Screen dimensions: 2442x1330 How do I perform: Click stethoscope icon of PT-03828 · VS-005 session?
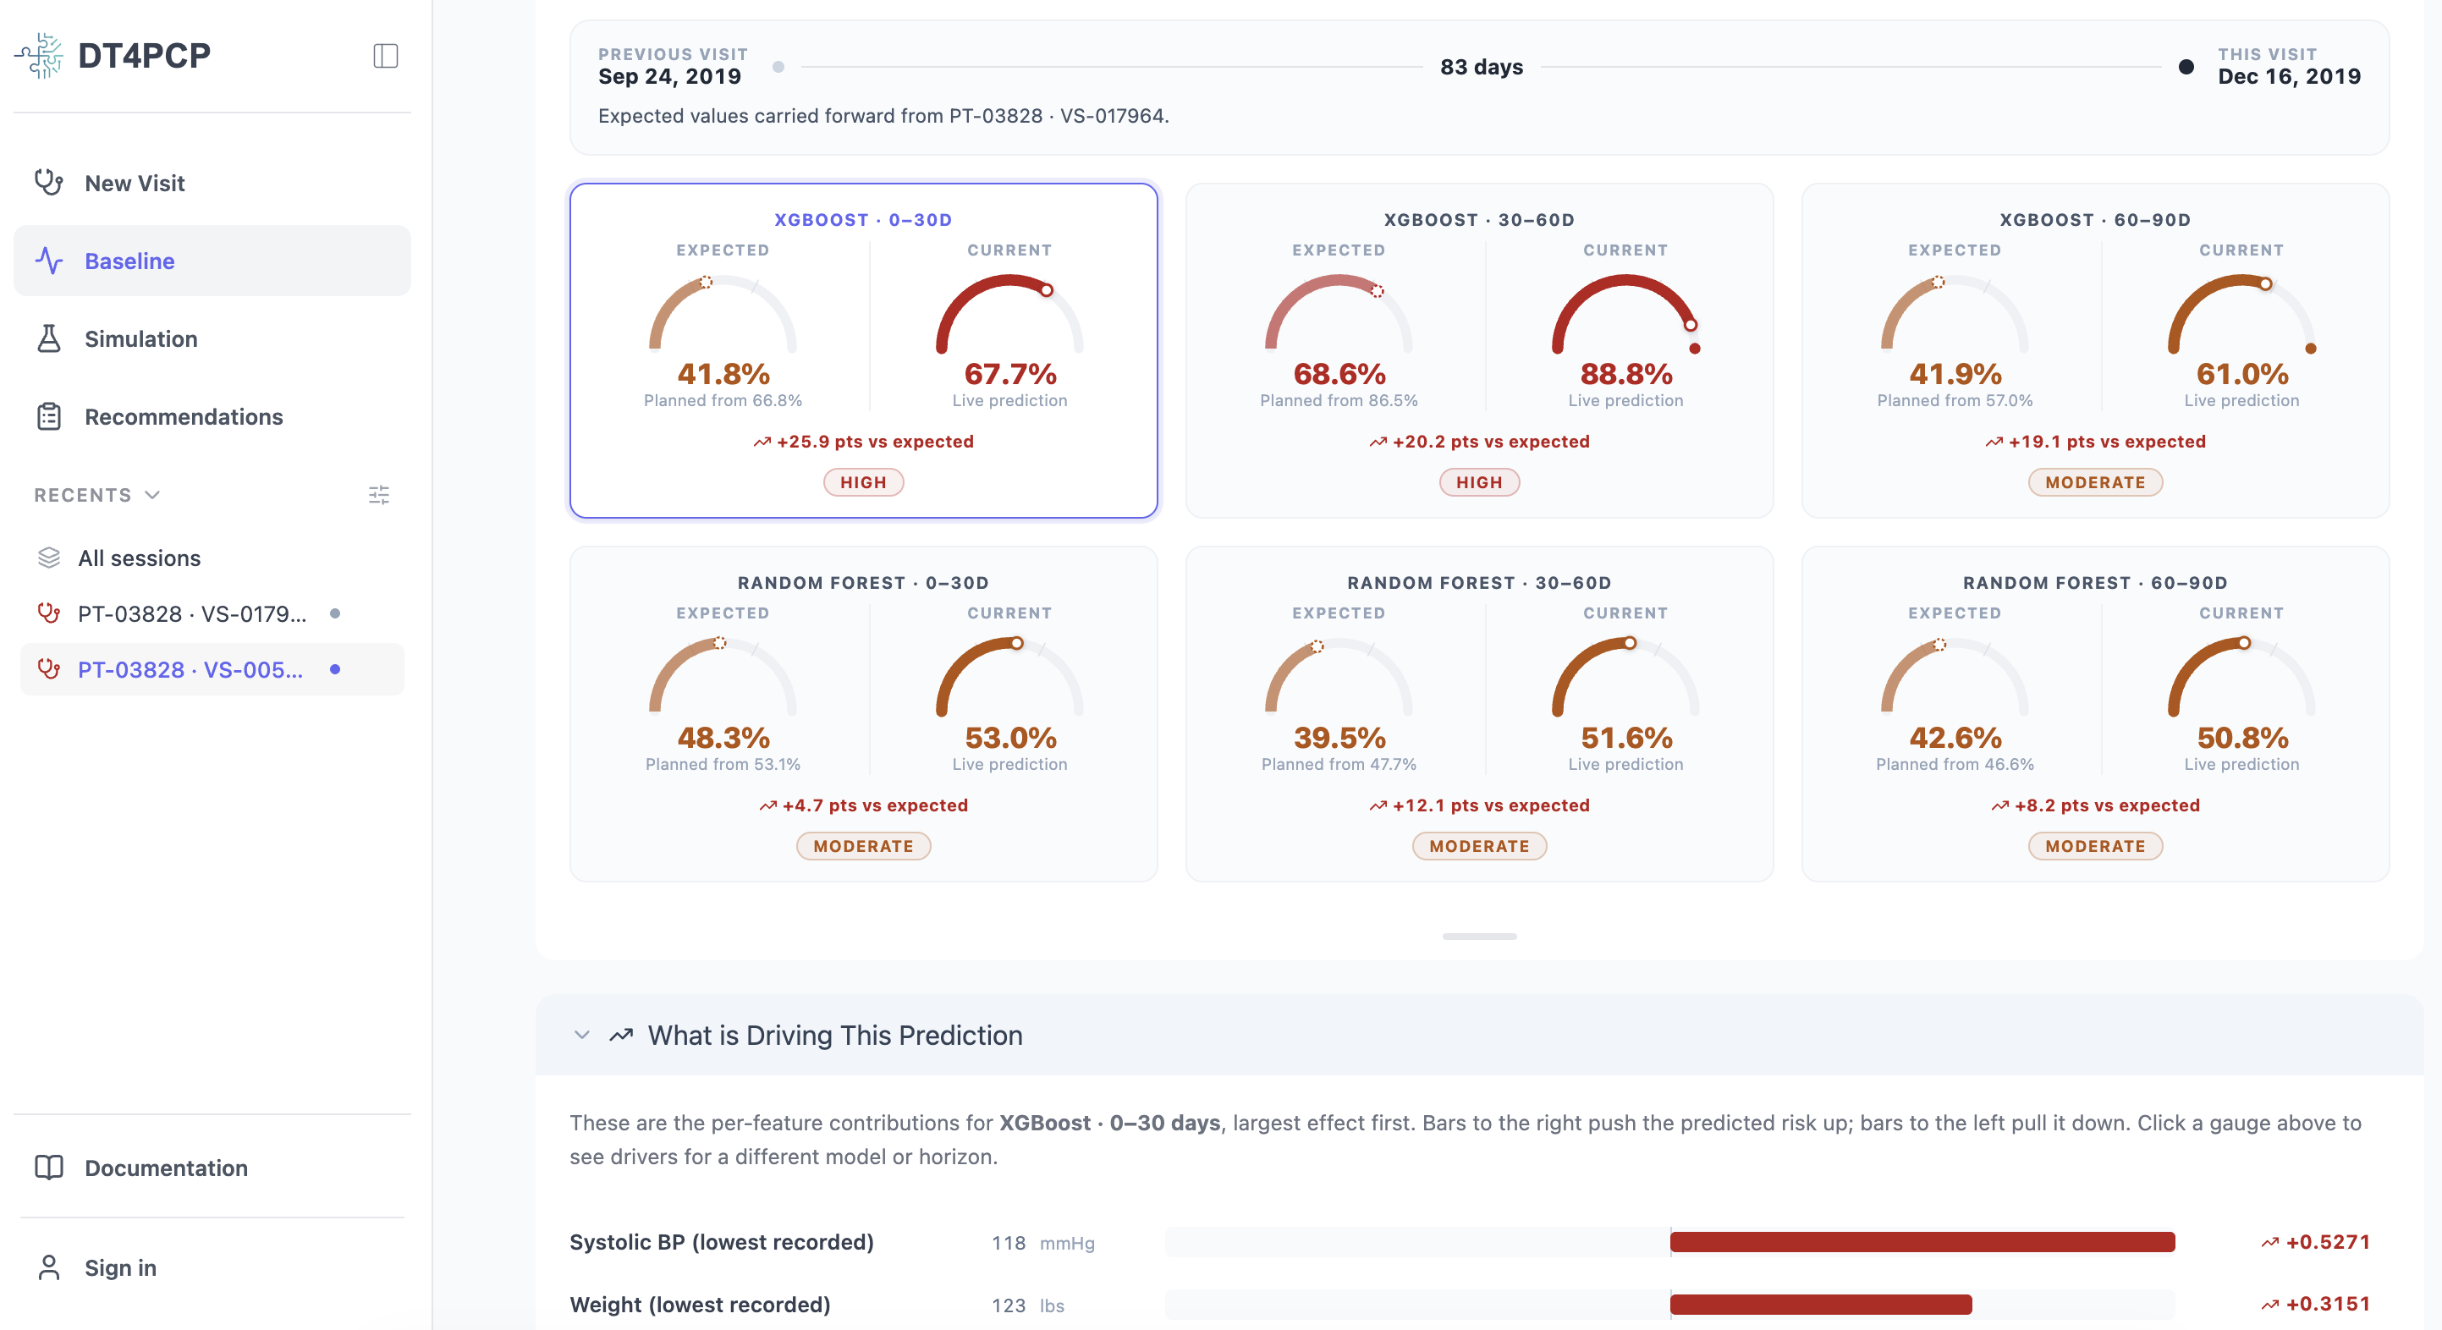point(49,669)
